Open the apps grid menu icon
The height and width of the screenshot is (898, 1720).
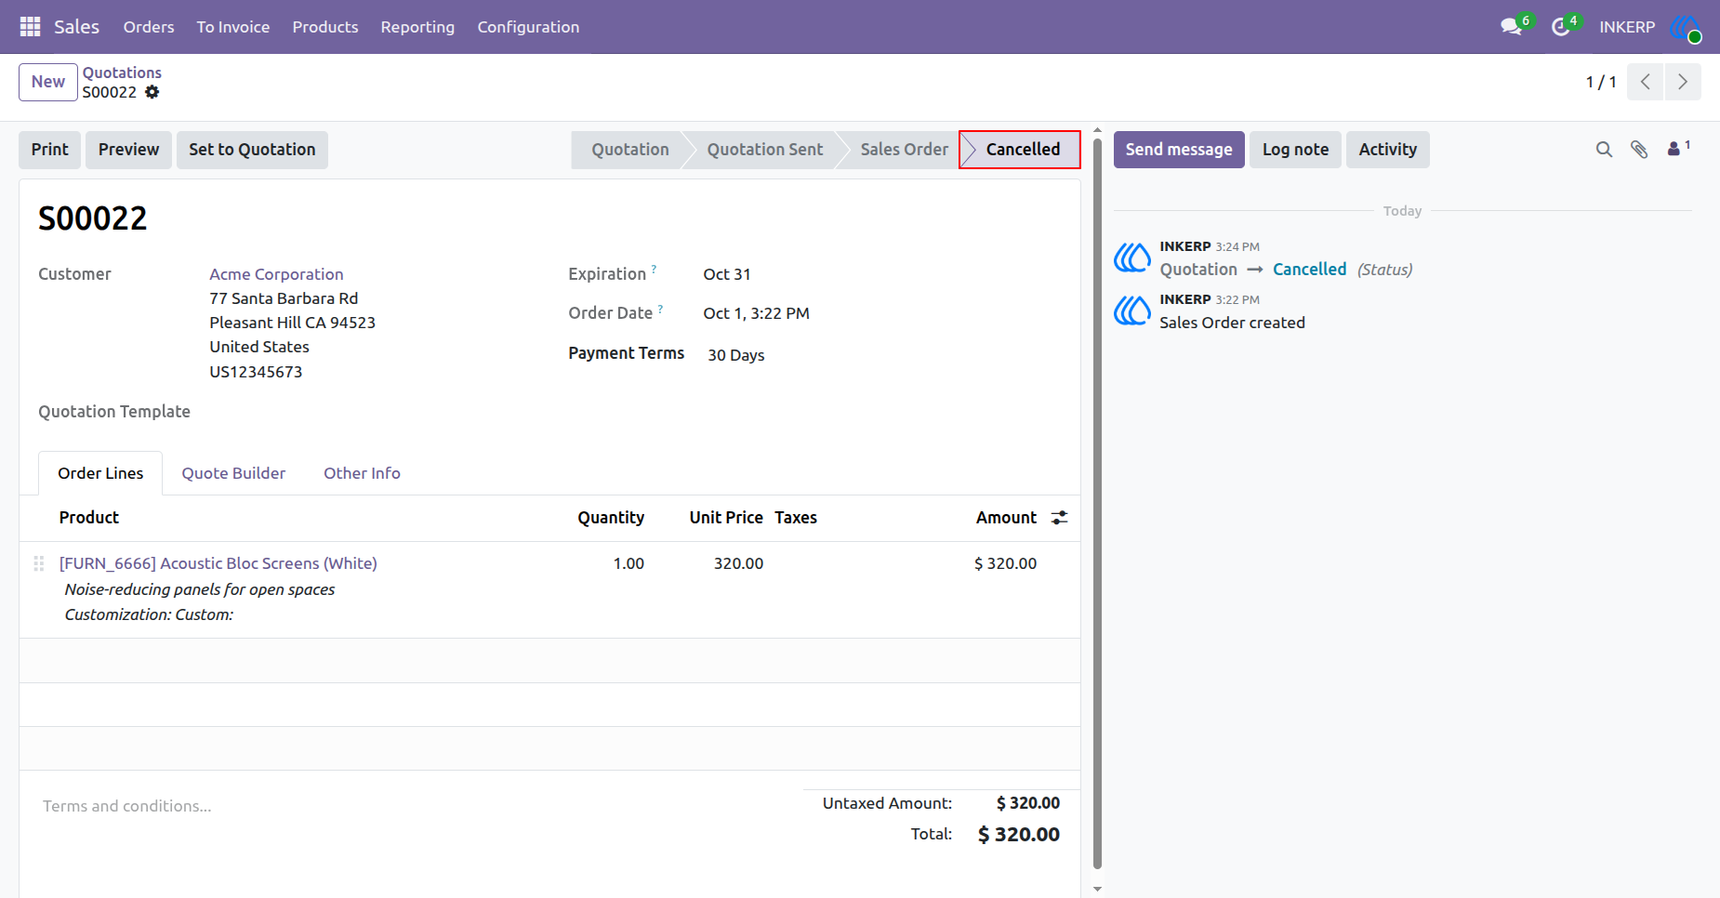(x=30, y=27)
